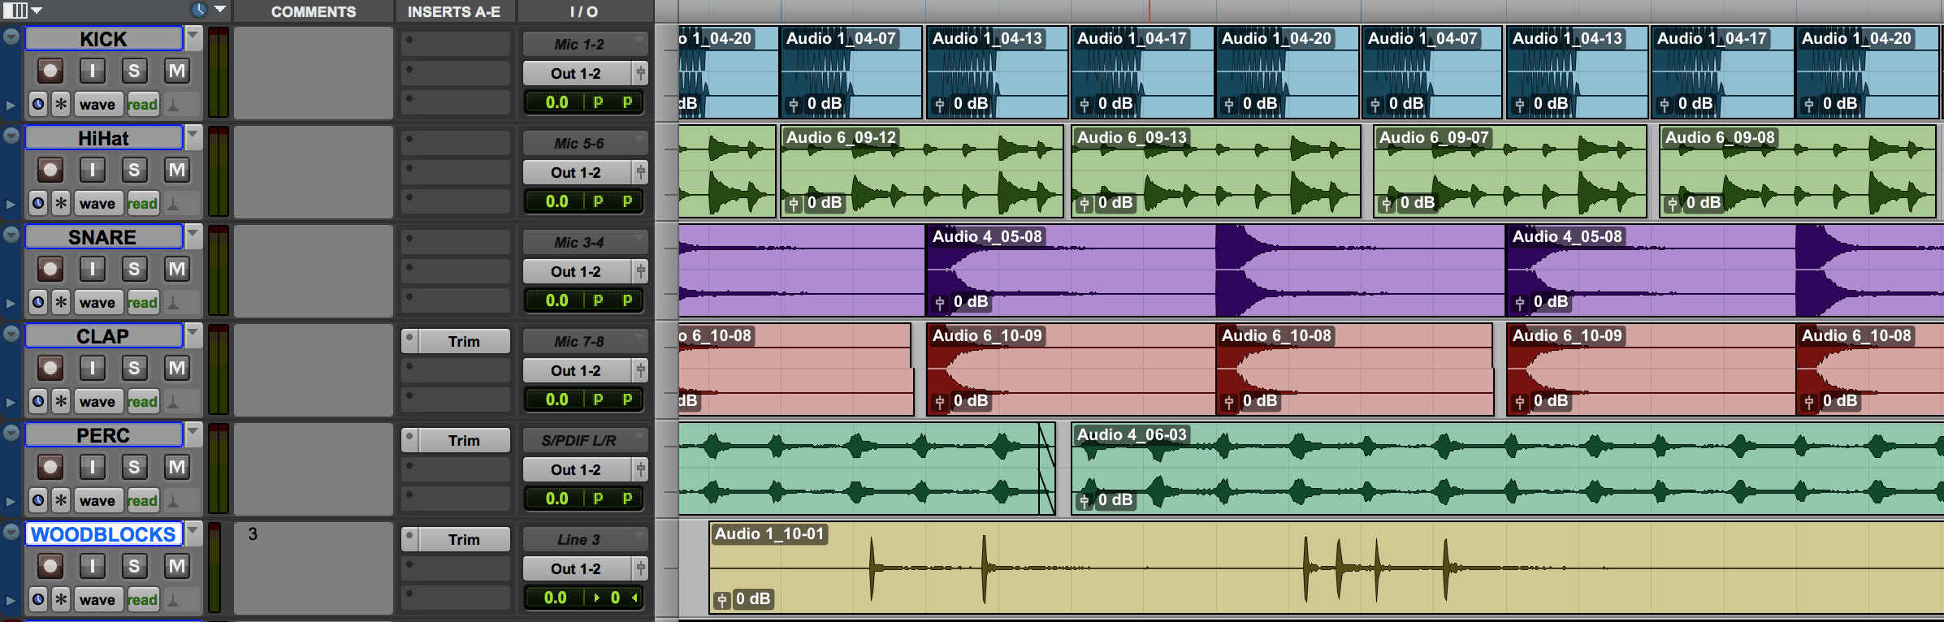
Task: Click the INSERTS A-E column header
Action: (453, 12)
